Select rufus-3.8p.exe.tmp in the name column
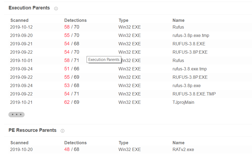Screen dimensions: 252x158 click(x=191, y=35)
